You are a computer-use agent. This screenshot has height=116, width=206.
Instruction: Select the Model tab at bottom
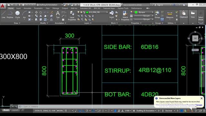tap(6, 110)
